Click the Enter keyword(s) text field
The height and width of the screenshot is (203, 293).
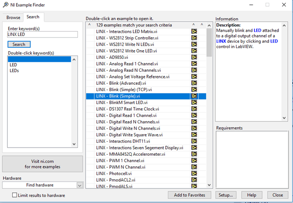pyautogui.click(x=42, y=35)
